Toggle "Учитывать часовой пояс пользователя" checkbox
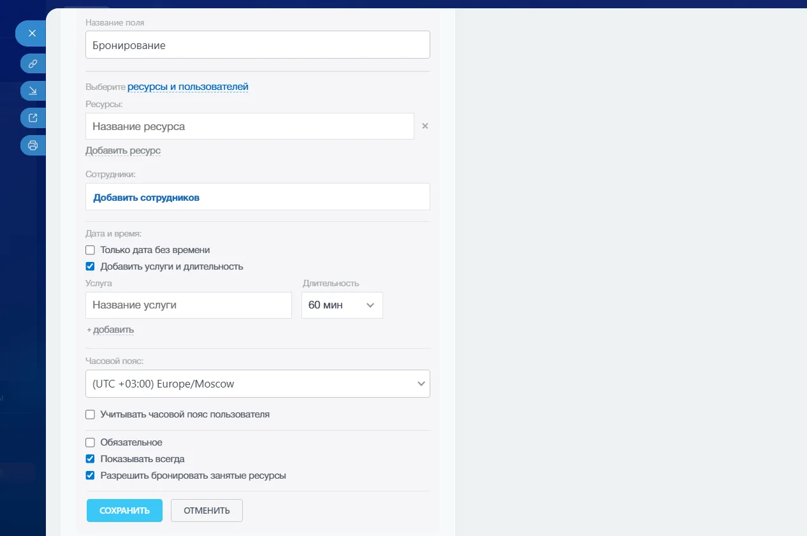 (x=91, y=414)
